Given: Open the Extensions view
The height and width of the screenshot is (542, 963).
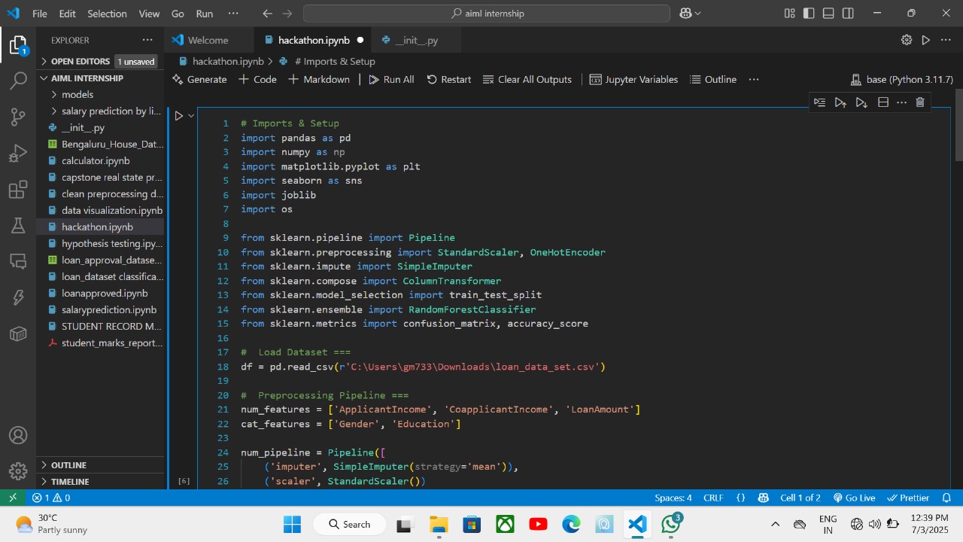Looking at the screenshot, I should pyautogui.click(x=18, y=190).
